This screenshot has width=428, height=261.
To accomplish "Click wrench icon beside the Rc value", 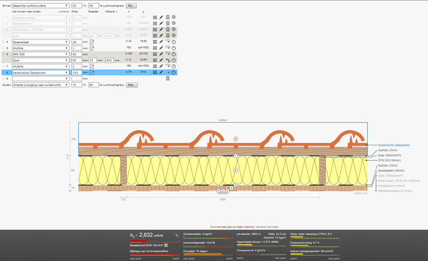I will (x=175, y=235).
